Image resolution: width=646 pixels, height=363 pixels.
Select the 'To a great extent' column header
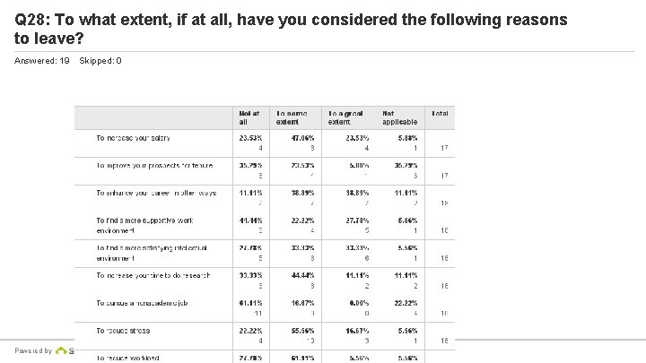click(345, 117)
